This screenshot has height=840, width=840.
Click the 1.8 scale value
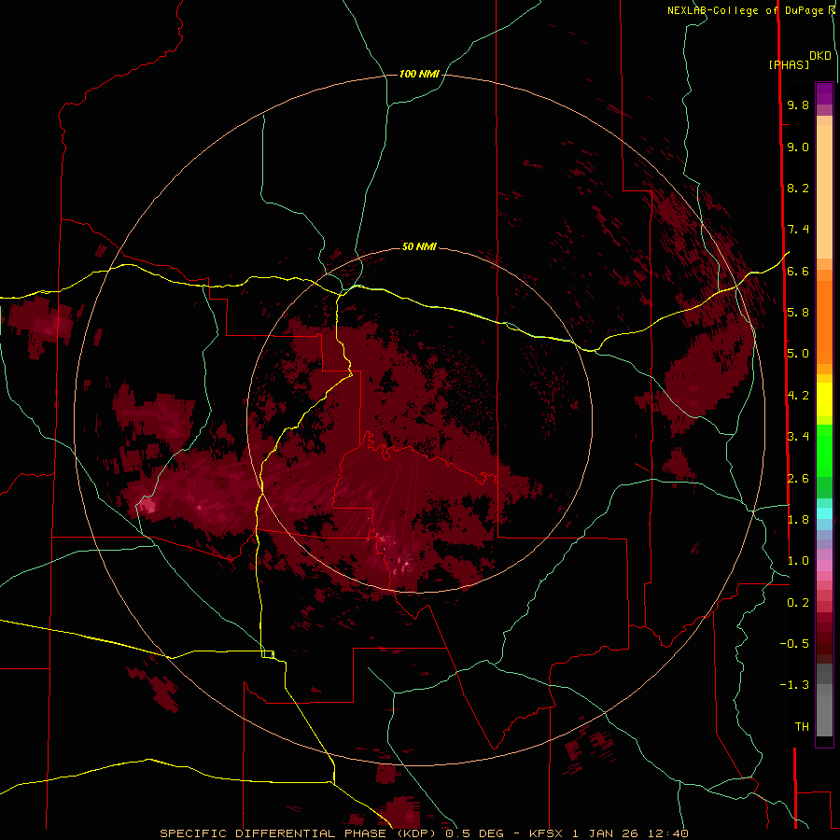(x=798, y=519)
